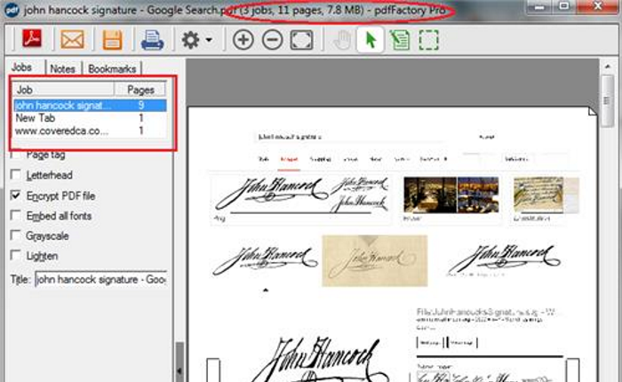Minimize the pdfFactory Pro window
Viewport: 622px width, 382px height.
(539, 7)
